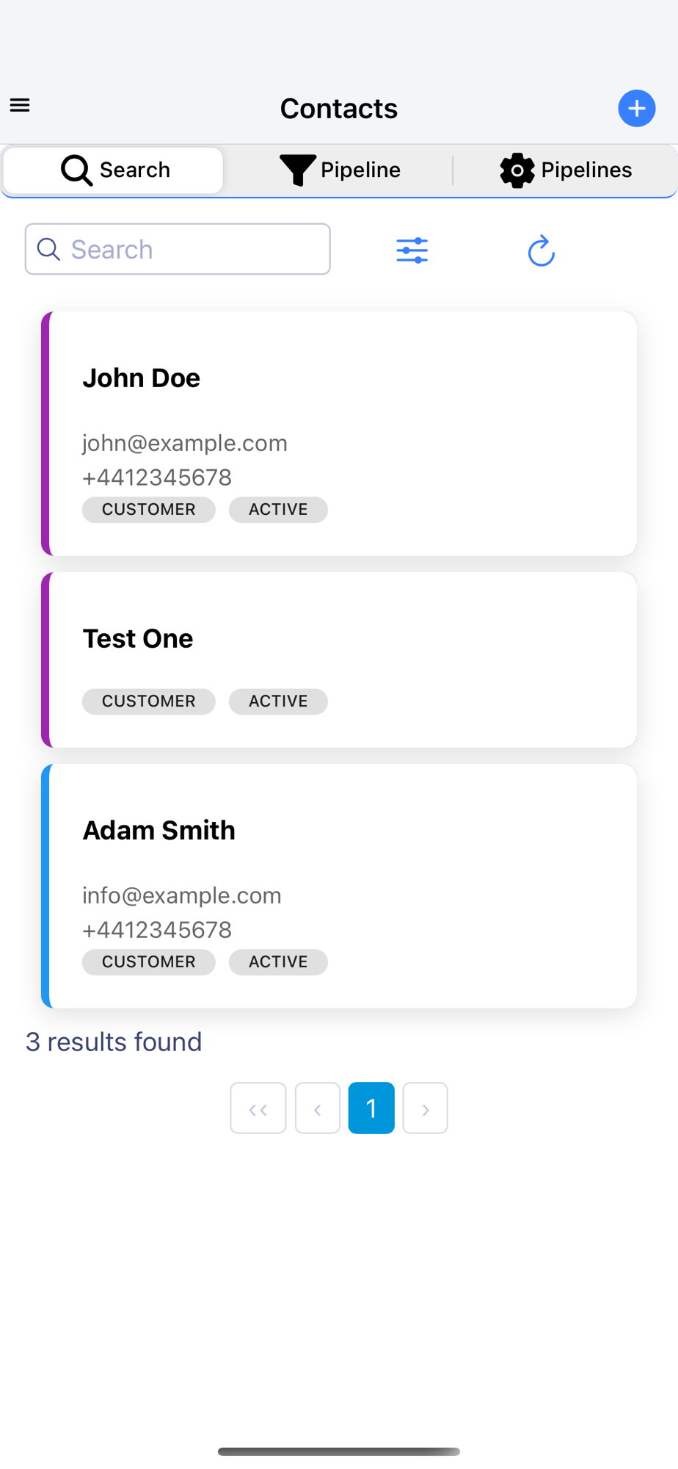Select the Search tab
The height and width of the screenshot is (1469, 678).
click(x=114, y=170)
